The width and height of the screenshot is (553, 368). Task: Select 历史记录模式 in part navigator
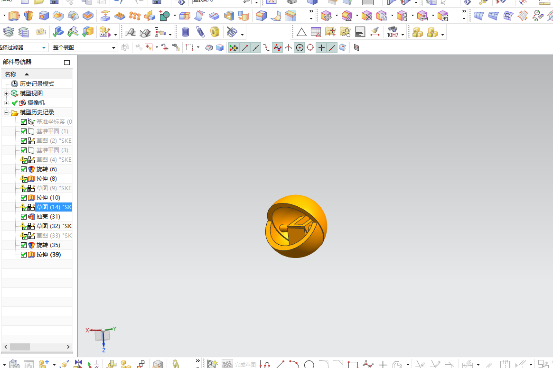click(x=37, y=84)
